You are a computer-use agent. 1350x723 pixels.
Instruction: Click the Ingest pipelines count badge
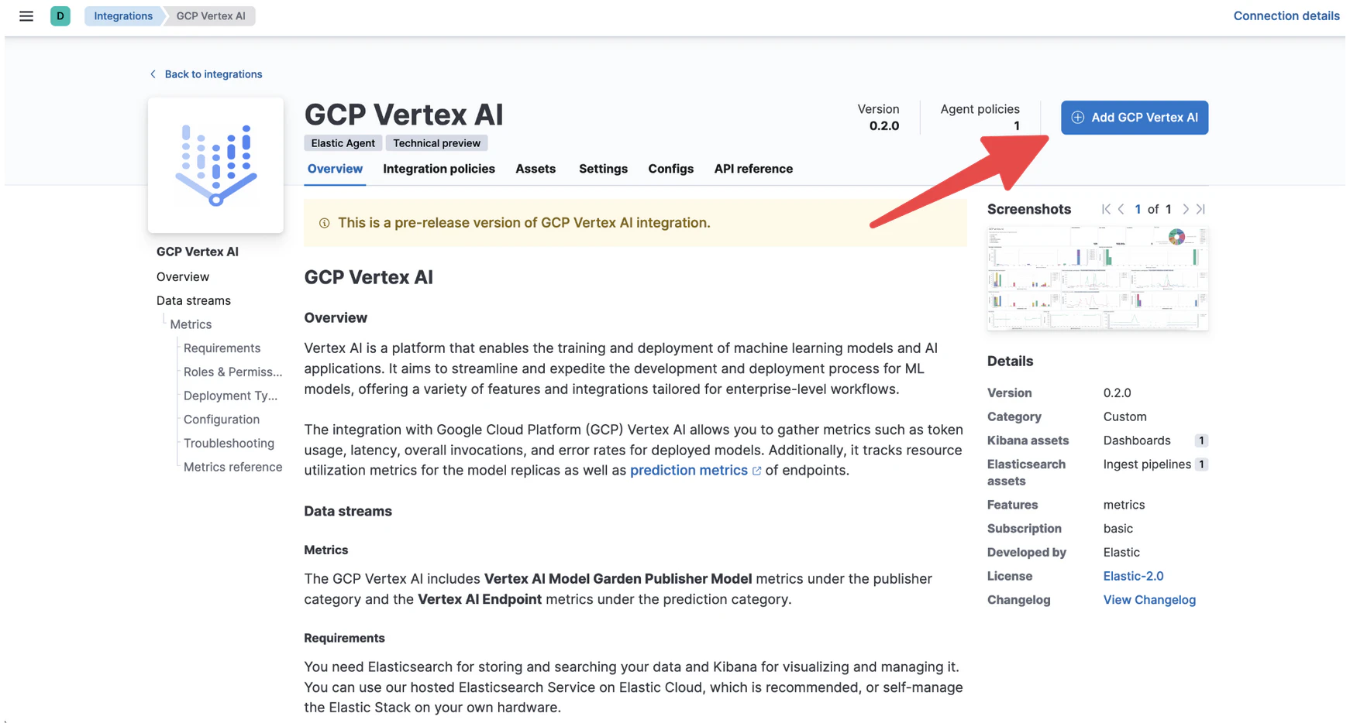(x=1201, y=464)
